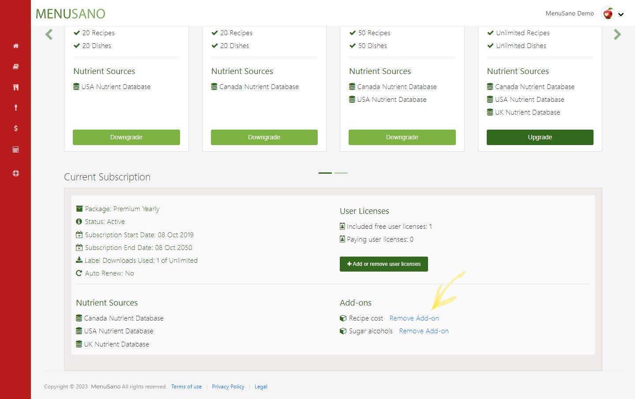Open the Home icon in sidebar
The width and height of the screenshot is (635, 399).
[x=16, y=46]
